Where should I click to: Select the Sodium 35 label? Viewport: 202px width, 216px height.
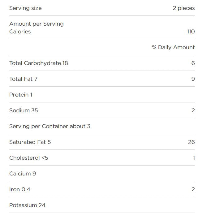point(24,110)
